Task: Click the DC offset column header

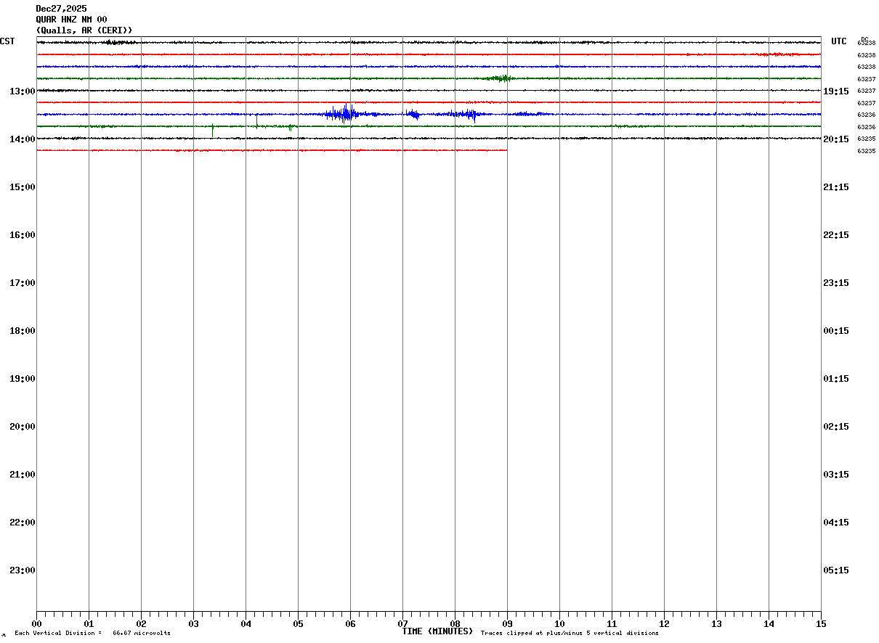Action: (864, 39)
